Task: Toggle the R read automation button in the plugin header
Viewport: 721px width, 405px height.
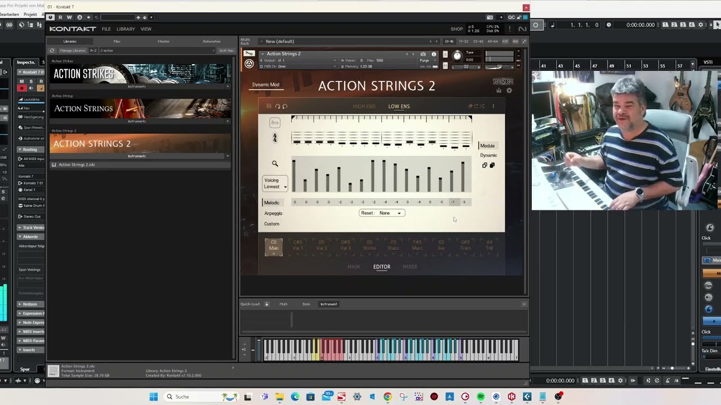Action: click(61, 17)
